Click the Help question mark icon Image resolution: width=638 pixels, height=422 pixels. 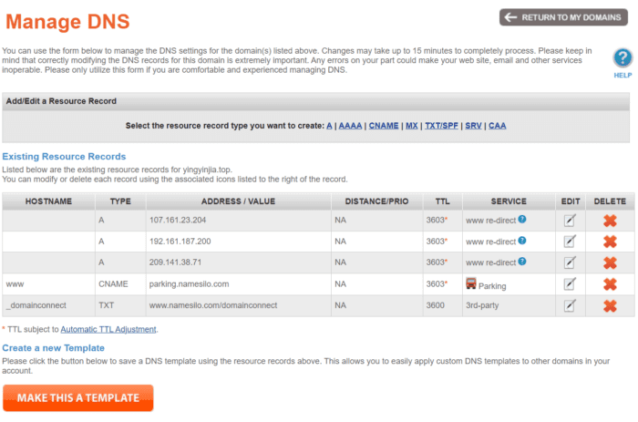click(x=623, y=59)
